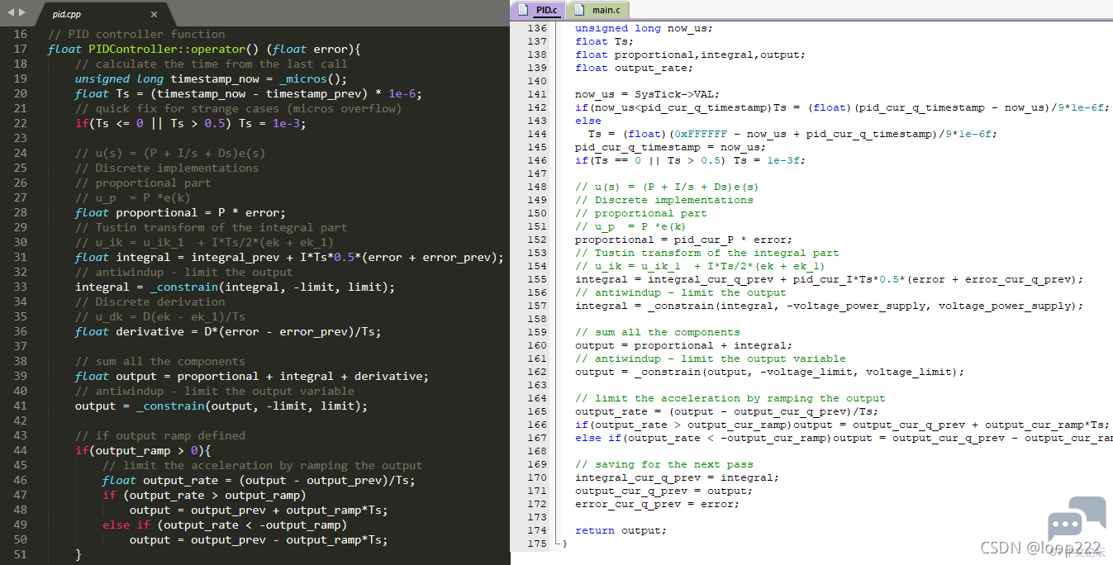Screen dimensions: 1113x565
Task: Click 'proportional = pid_cur_P * error;' line
Action: [x=683, y=240]
